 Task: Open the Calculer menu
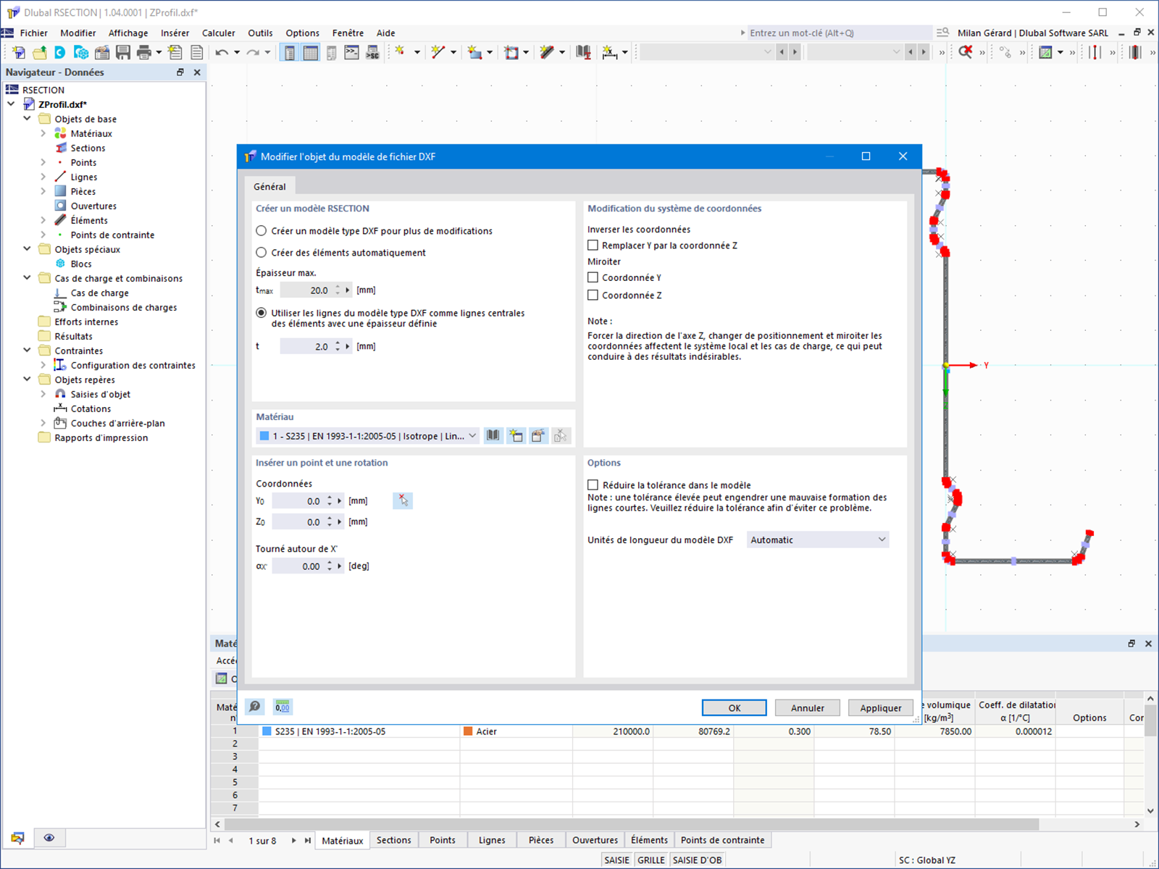click(218, 33)
